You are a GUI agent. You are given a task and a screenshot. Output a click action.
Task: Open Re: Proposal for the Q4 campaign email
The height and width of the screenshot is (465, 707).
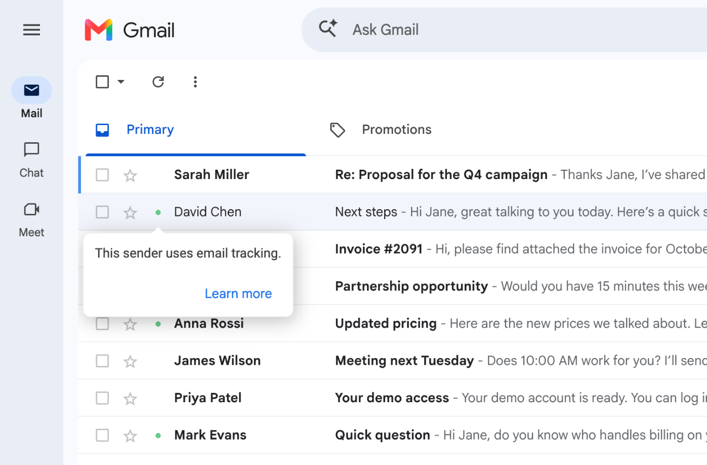392,175
